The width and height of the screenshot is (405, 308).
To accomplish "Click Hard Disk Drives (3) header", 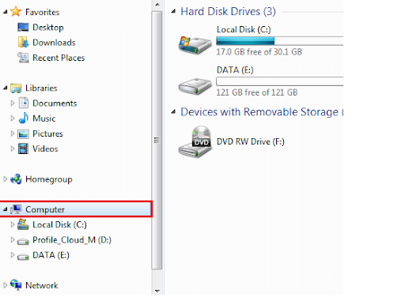I will tap(228, 11).
